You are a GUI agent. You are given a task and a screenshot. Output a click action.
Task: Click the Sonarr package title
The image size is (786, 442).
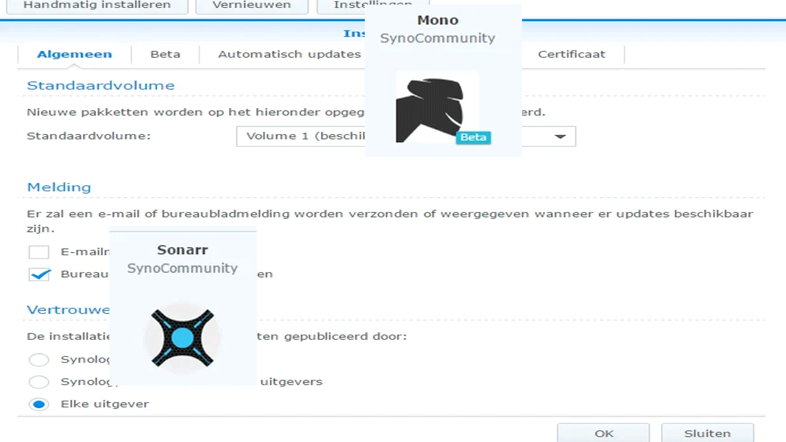click(x=182, y=250)
